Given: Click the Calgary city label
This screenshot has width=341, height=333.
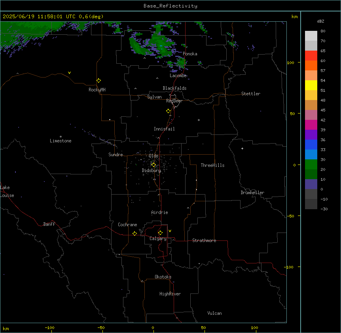Looking at the screenshot, I should tap(158, 238).
